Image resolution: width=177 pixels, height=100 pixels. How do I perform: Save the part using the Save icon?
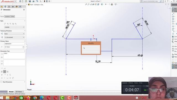click(30, 1)
